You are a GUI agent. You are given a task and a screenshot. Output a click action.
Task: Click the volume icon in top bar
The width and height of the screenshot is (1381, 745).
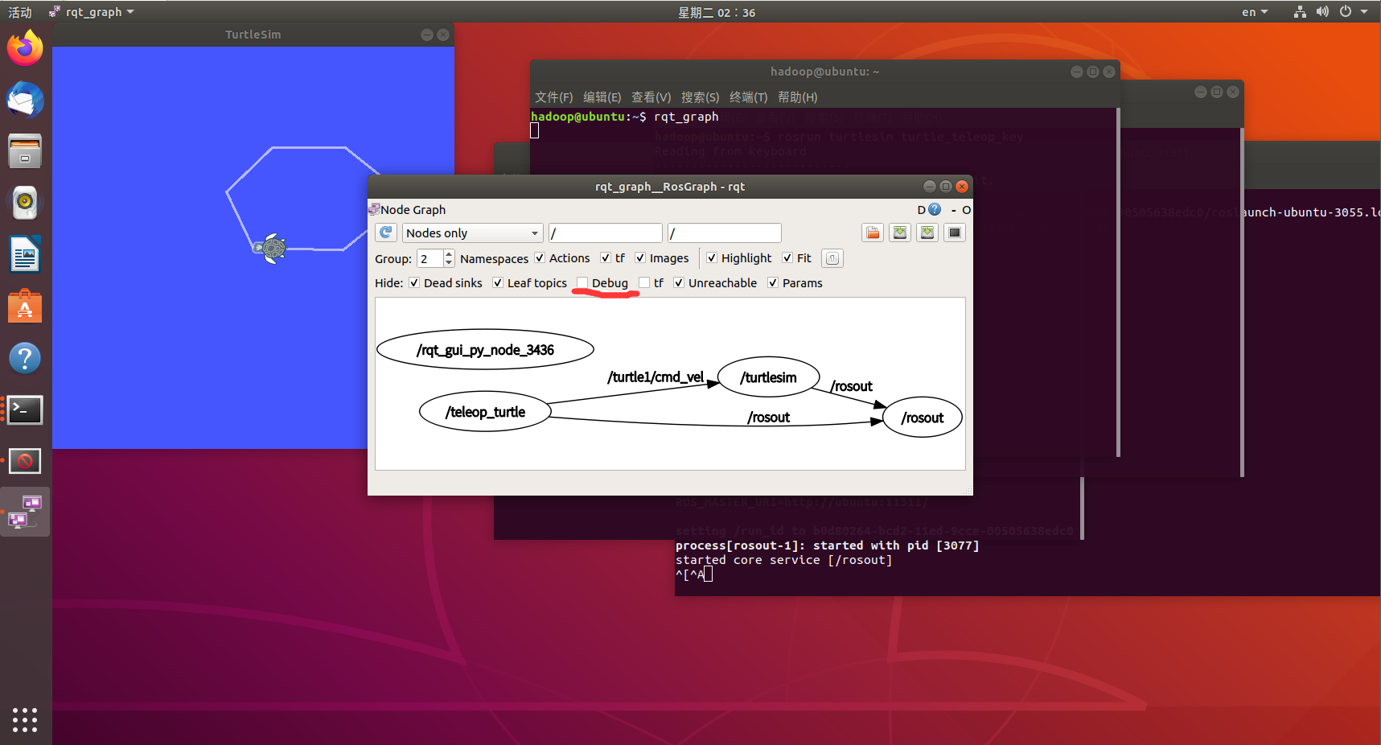point(1322,12)
